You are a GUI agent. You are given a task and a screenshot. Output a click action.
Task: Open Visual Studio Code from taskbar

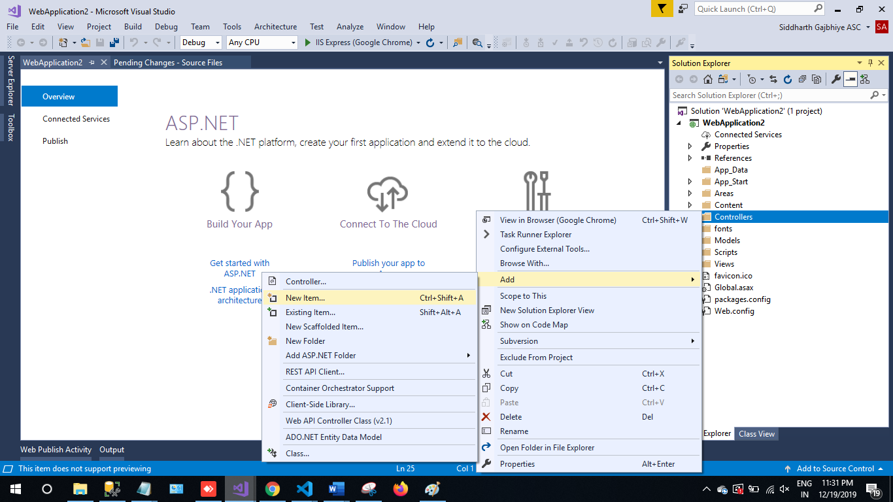click(x=305, y=489)
